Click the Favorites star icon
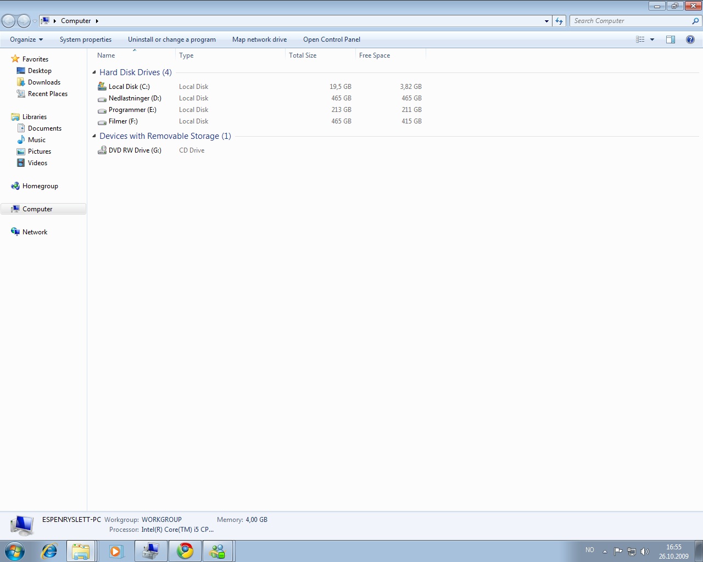This screenshot has height=562, width=703. (15, 59)
